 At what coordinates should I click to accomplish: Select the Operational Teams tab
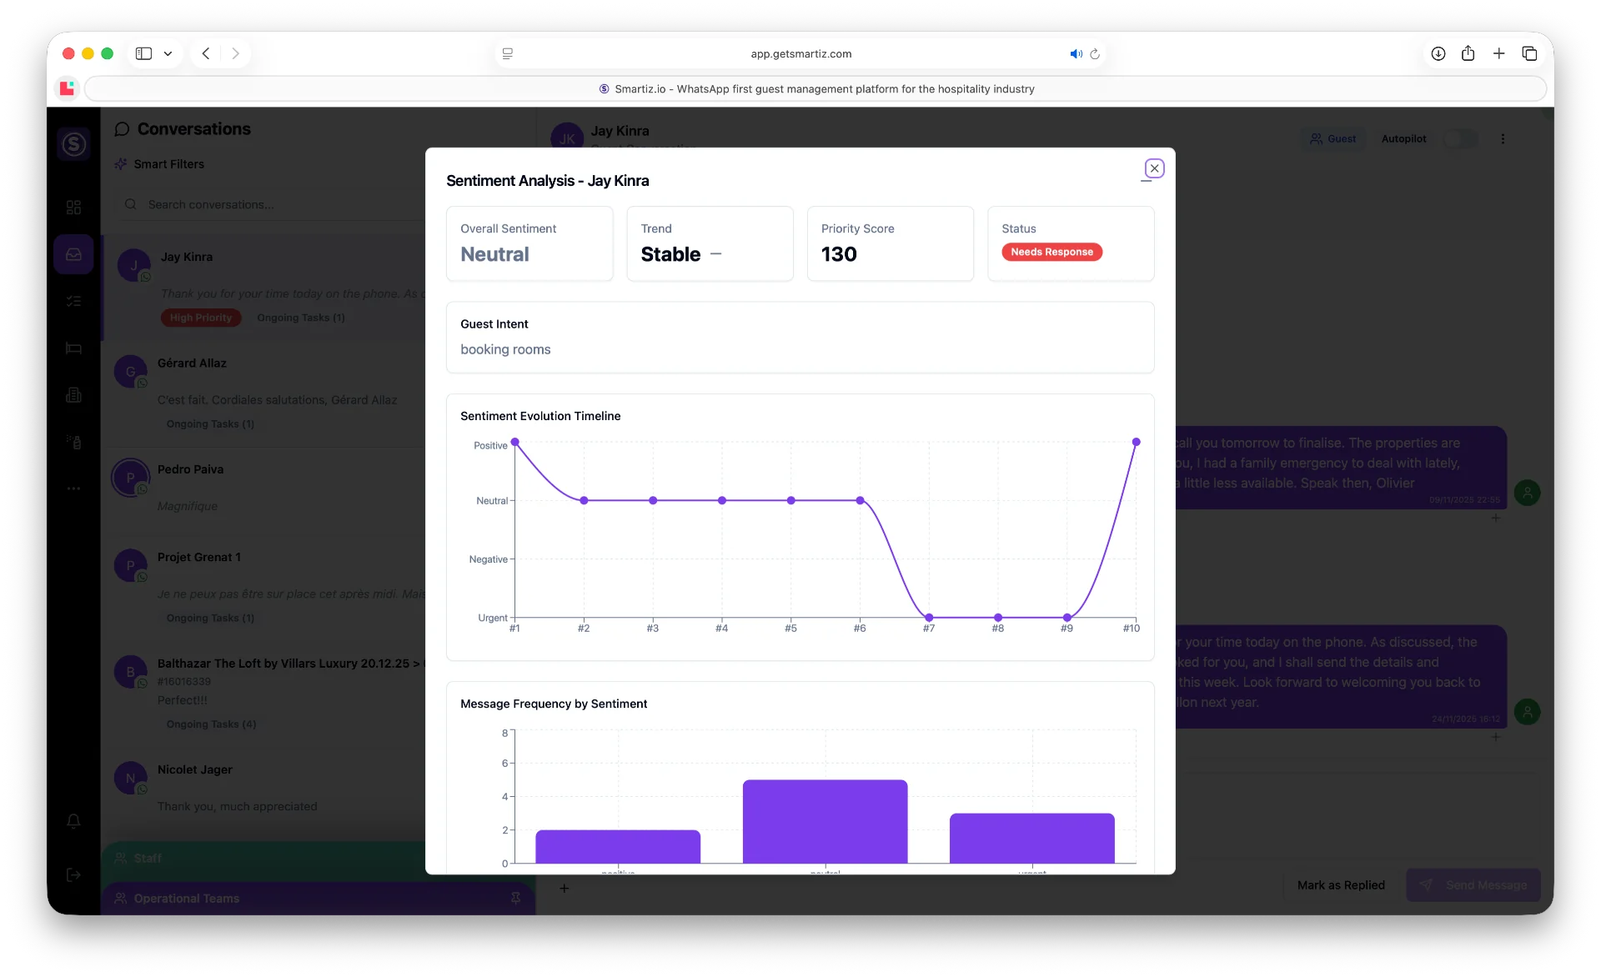[x=317, y=899]
